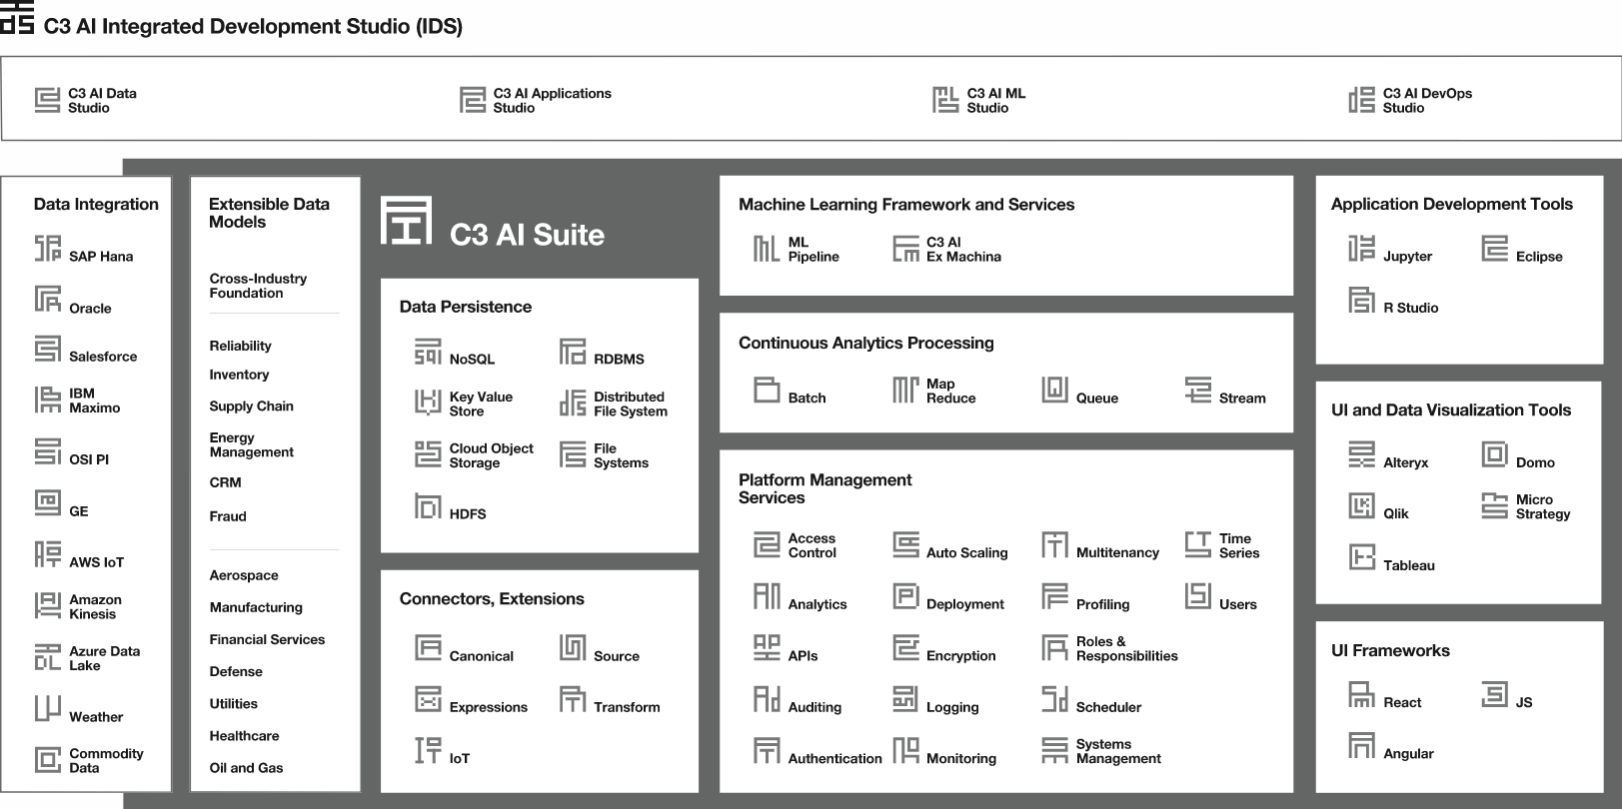Viewport: 1622px width, 809px height.
Task: Click the ML Pipeline icon
Action: click(767, 249)
